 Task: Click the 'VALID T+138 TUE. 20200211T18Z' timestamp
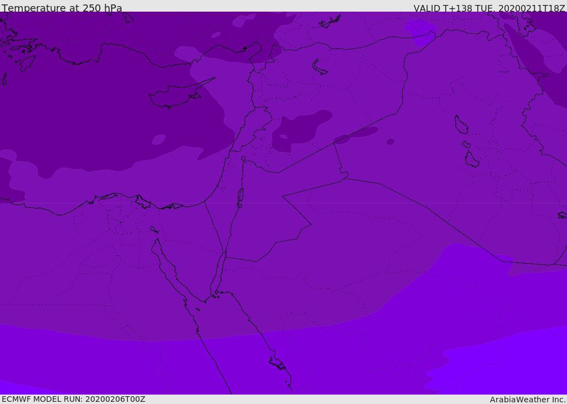tap(489, 8)
